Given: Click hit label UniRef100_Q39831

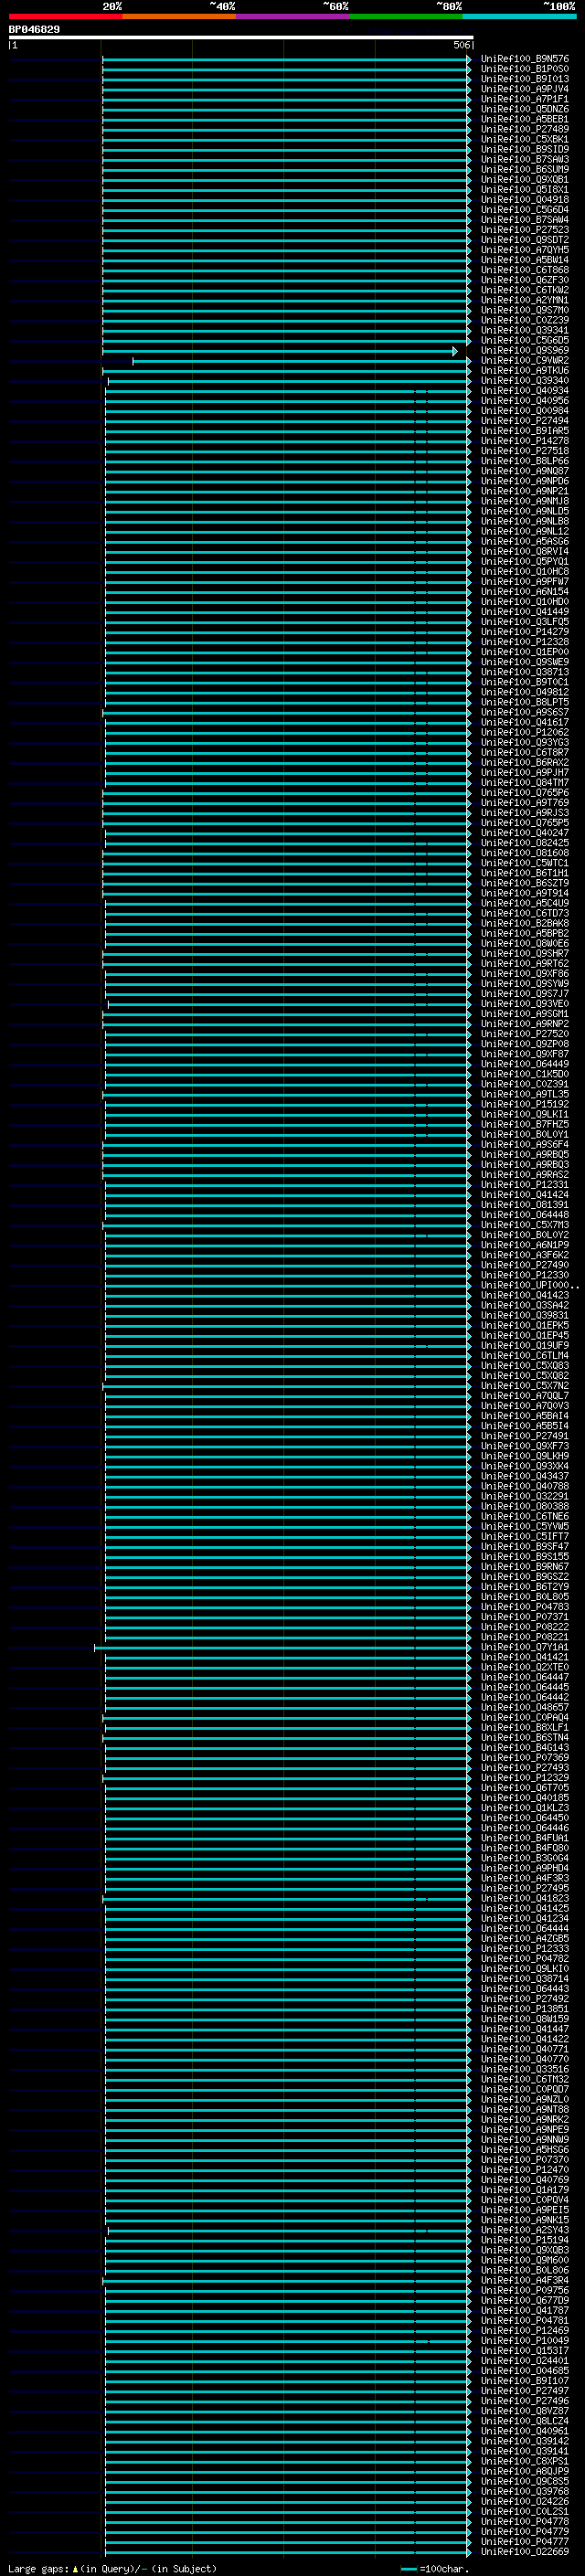Looking at the screenshot, I should coord(525,1315).
